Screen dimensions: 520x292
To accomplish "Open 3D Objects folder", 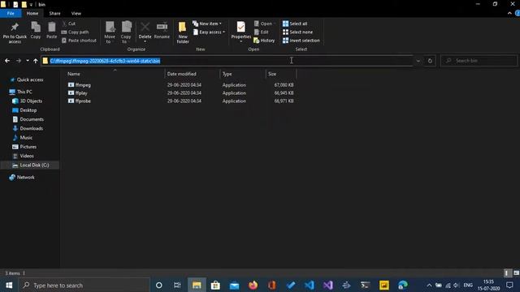I will pyautogui.click(x=31, y=101).
